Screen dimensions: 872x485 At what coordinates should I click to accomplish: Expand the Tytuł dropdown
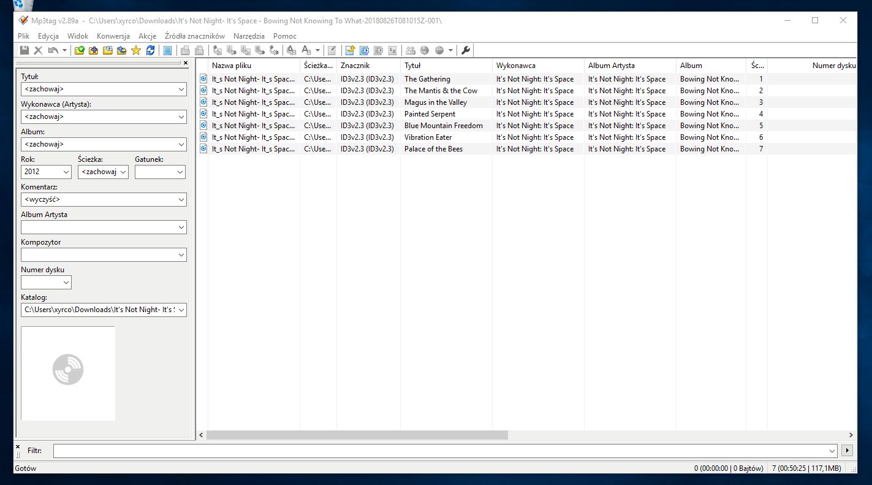click(181, 89)
